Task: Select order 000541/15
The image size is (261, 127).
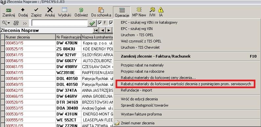Action: pos(14,55)
